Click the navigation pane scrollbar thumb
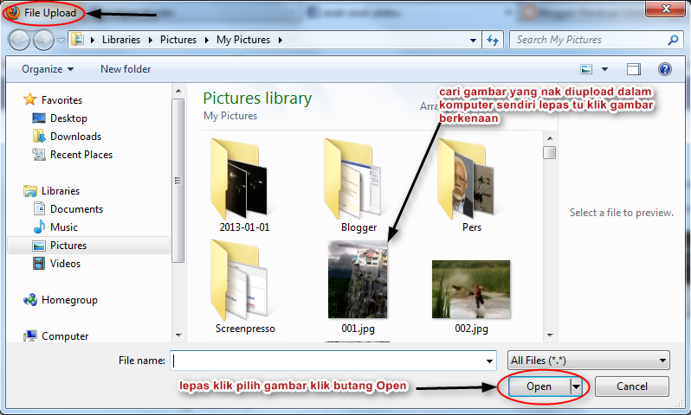The height and width of the screenshot is (415, 691). pyautogui.click(x=178, y=181)
